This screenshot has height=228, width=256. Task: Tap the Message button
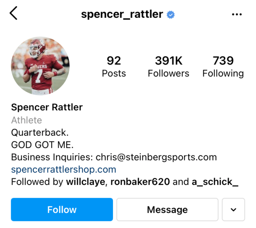(167, 209)
